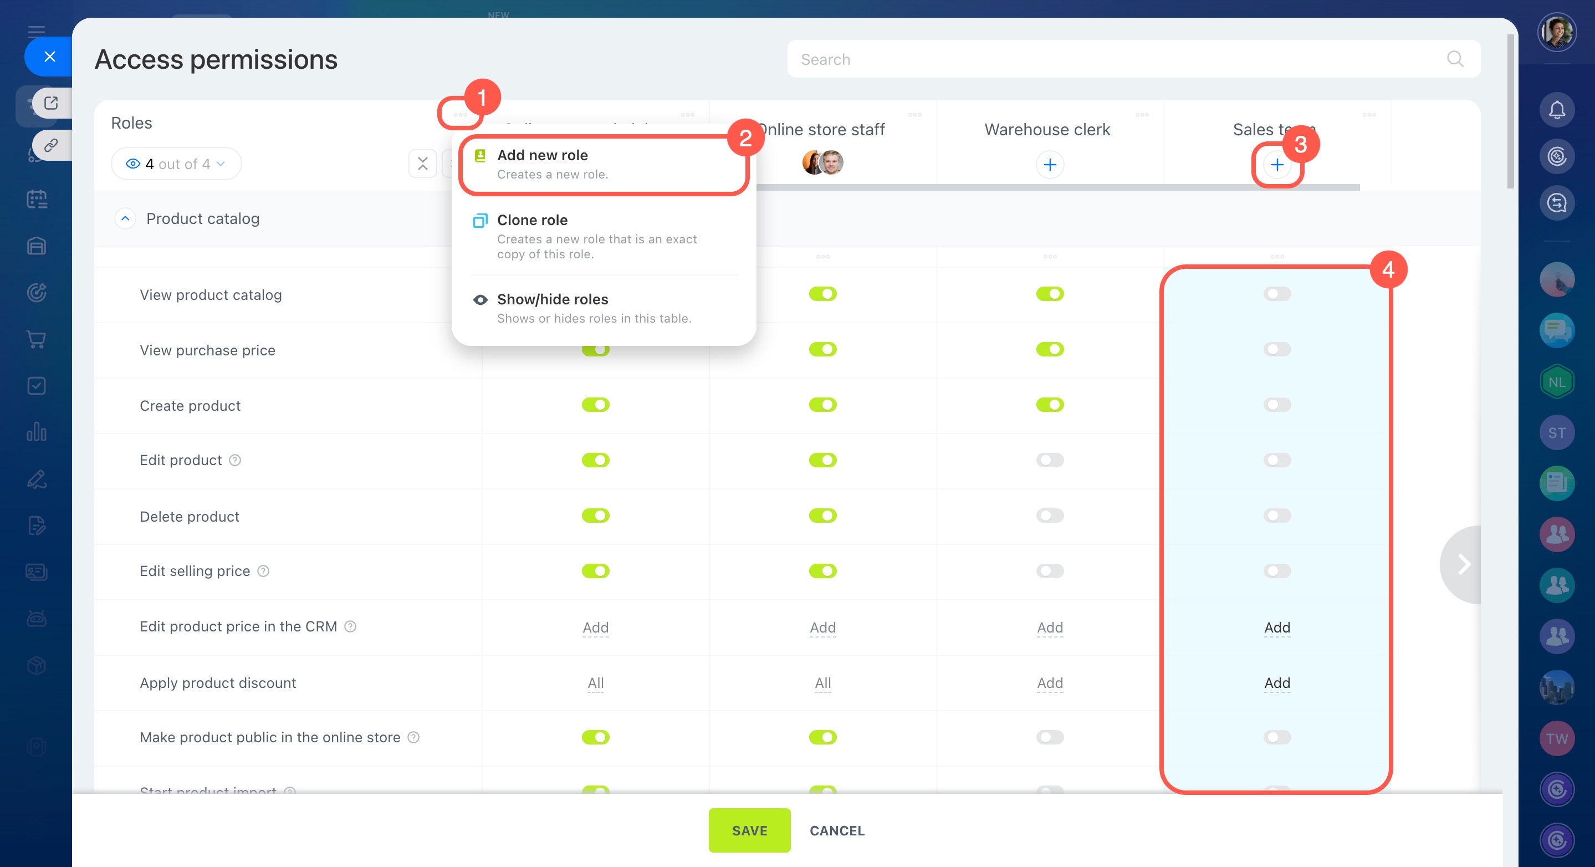This screenshot has height=867, width=1595.
Task: Open the three-dot menu for Warehouse clerk
Action: click(1142, 115)
